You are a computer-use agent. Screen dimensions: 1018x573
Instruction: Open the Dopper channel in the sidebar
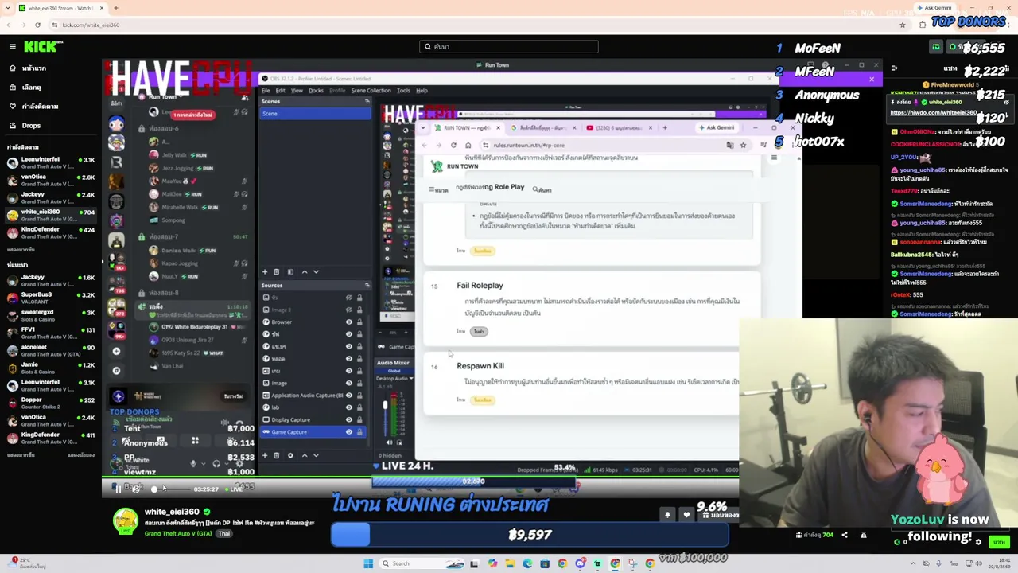(51, 401)
